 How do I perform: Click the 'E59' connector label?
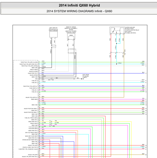pos(54,126)
